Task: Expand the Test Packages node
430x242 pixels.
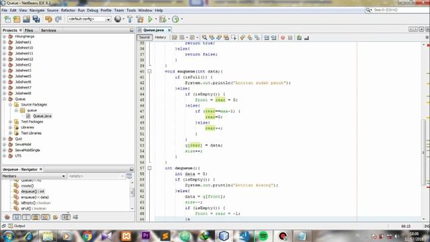Action: tap(11, 122)
